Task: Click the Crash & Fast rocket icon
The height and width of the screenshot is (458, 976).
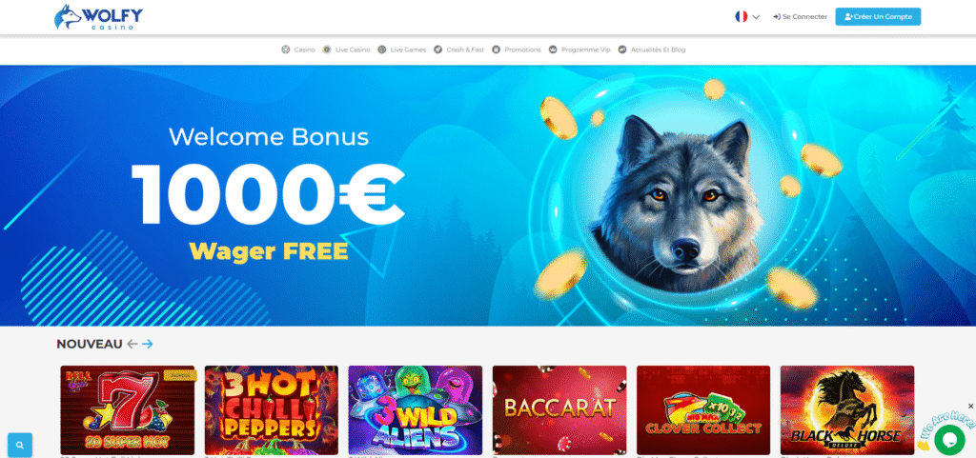Action: pos(437,50)
